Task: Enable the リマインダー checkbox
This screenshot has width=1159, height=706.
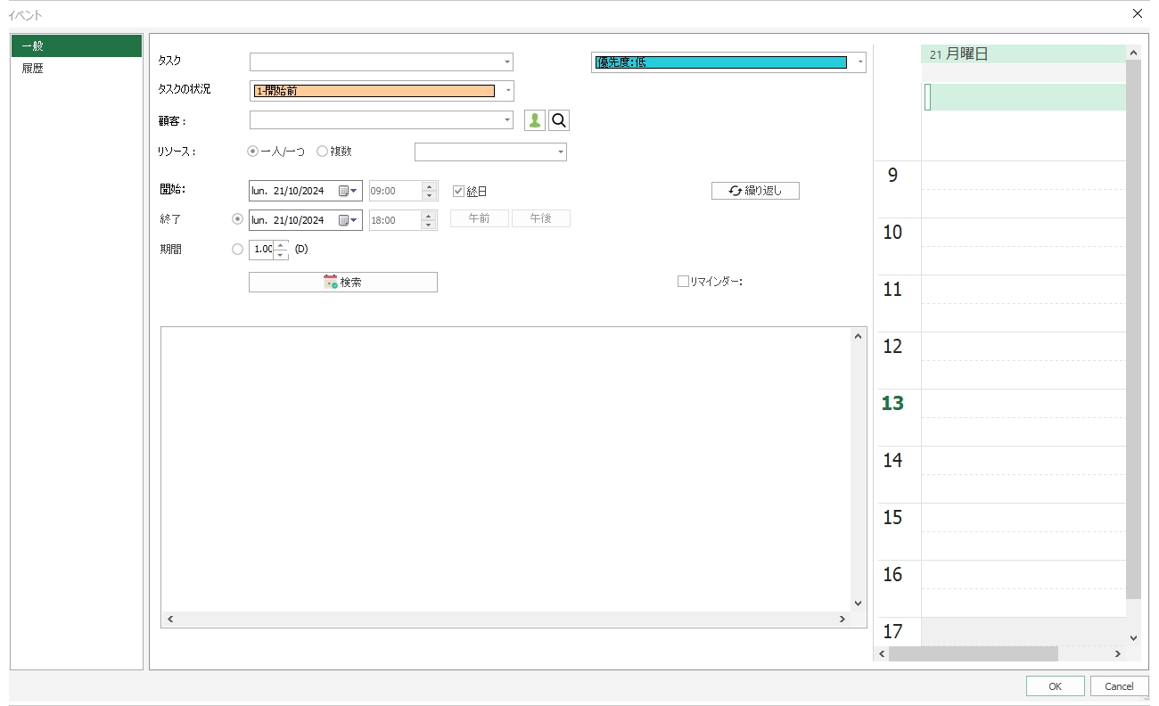Action: coord(683,281)
